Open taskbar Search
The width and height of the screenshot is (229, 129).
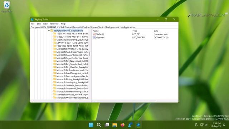pos(99,125)
